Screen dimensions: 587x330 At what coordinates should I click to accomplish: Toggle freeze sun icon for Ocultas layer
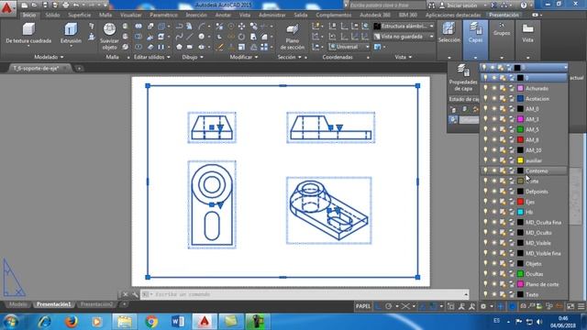click(x=494, y=274)
